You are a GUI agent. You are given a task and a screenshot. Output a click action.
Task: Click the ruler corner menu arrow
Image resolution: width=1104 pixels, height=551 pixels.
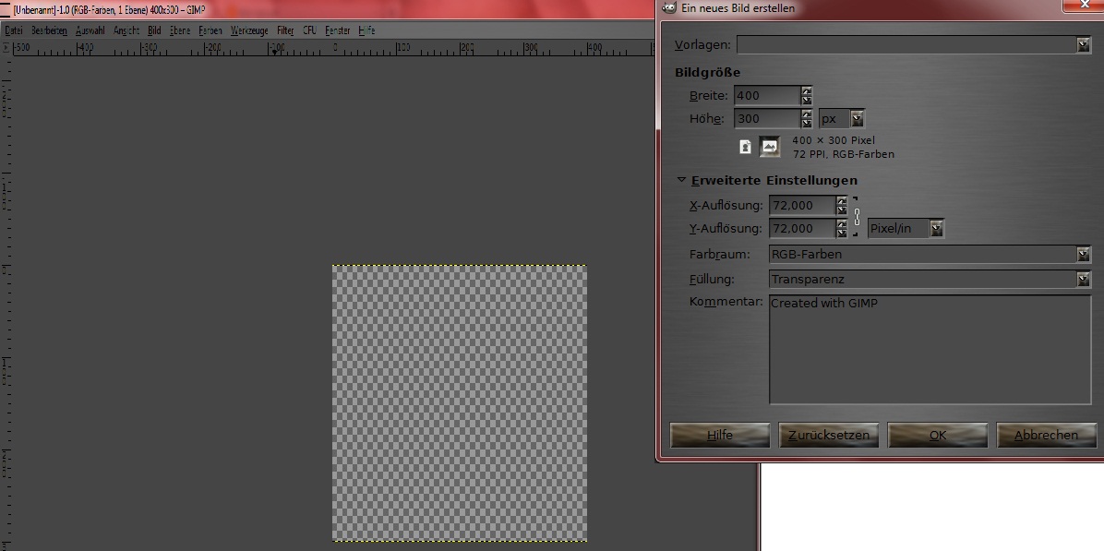coord(7,45)
